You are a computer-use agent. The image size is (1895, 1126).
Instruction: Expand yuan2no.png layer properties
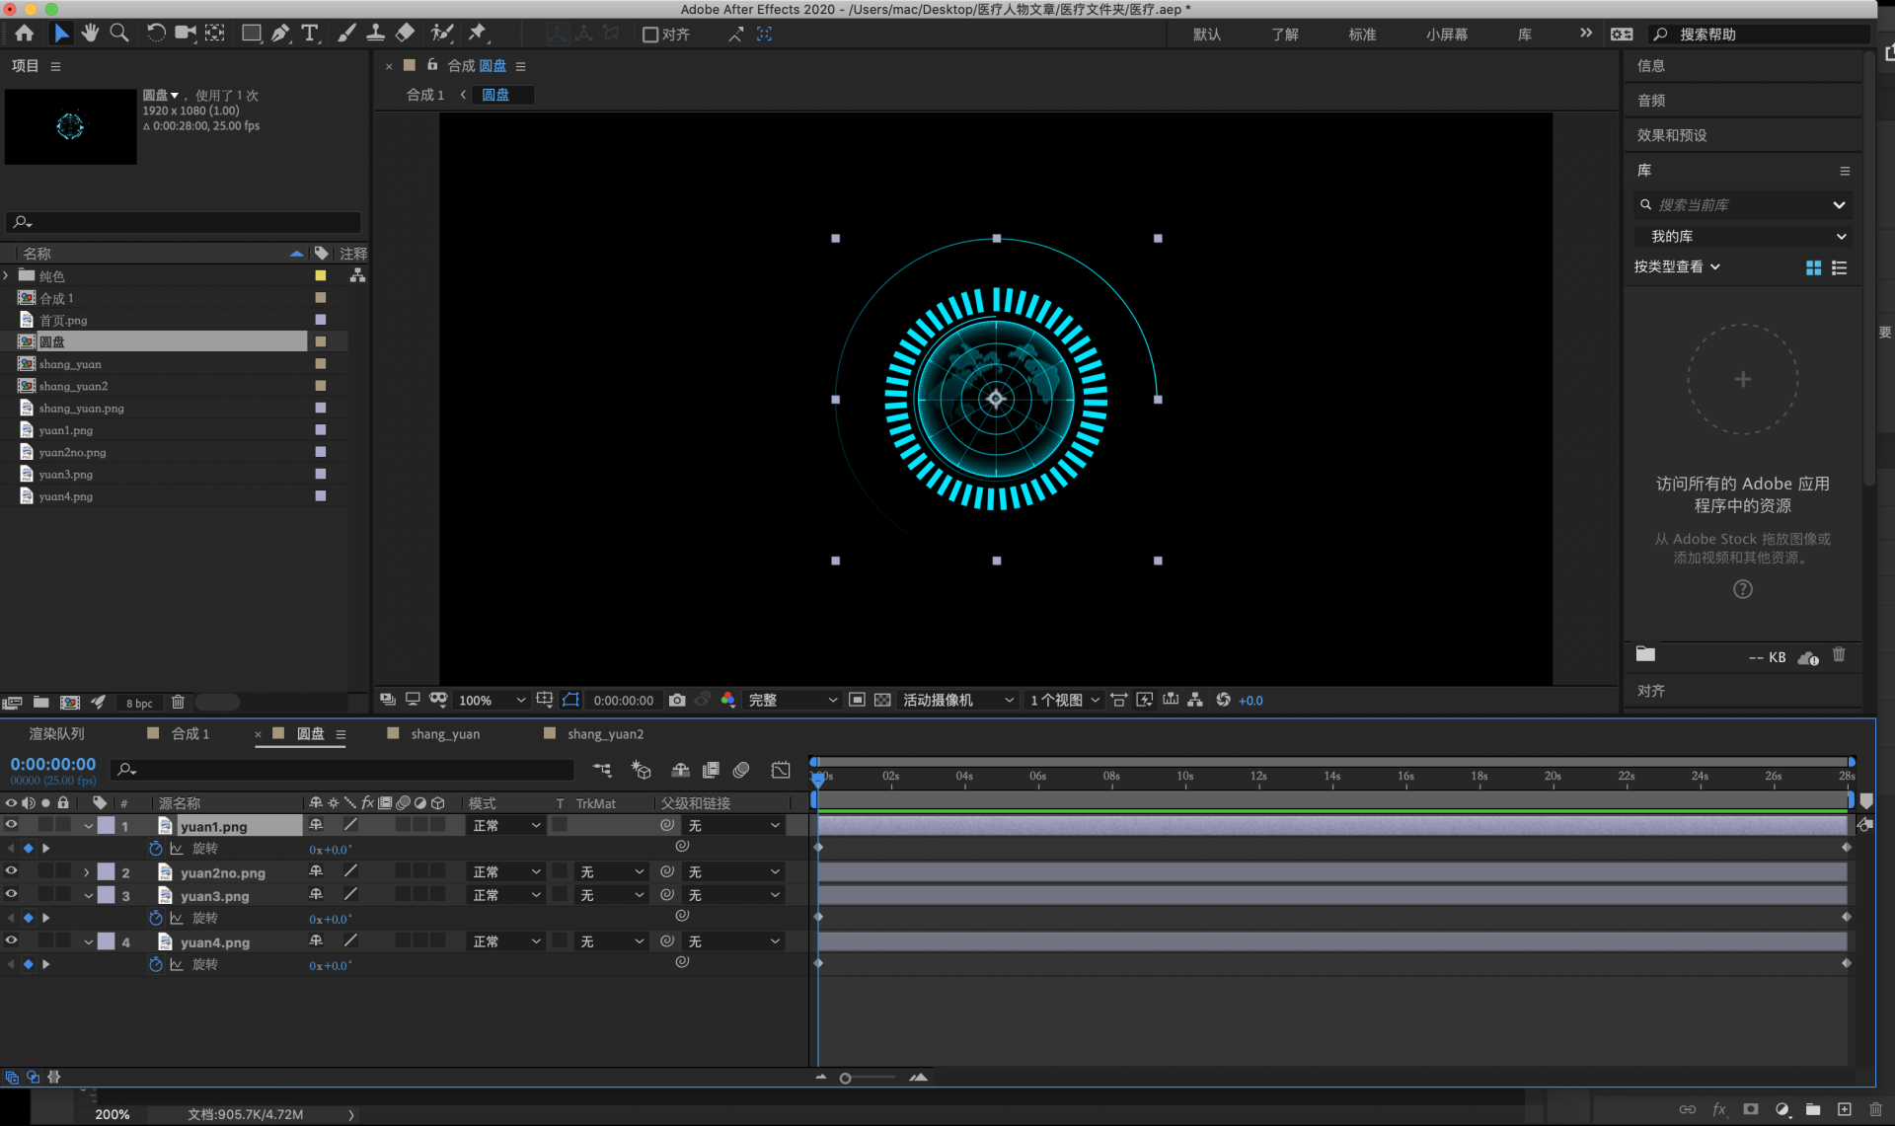pyautogui.click(x=87, y=872)
